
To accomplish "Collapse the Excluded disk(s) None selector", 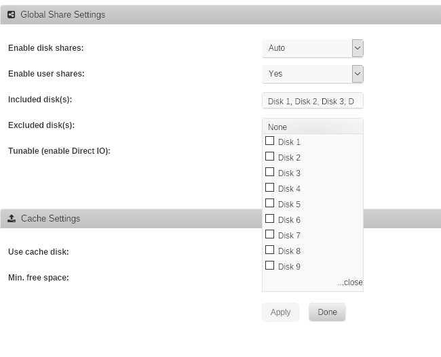I will click(313, 127).
